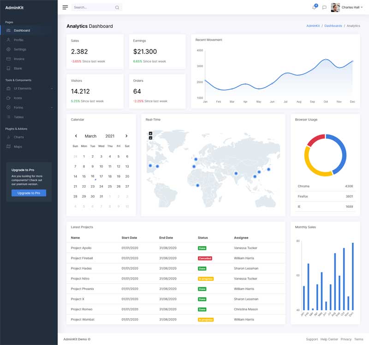Screen dimensions: 369x345
Task: Click Charles Hall user avatar
Action: coord(335,7)
